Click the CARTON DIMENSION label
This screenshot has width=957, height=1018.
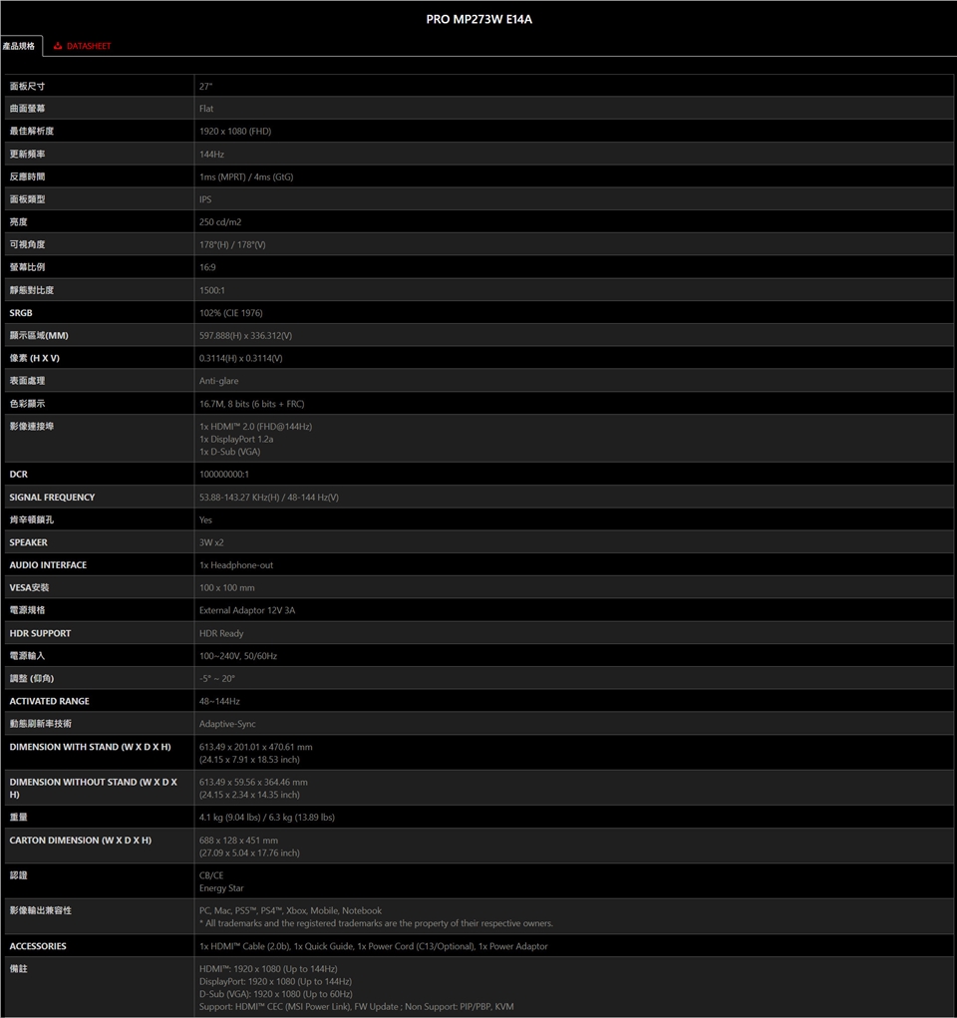tap(81, 841)
